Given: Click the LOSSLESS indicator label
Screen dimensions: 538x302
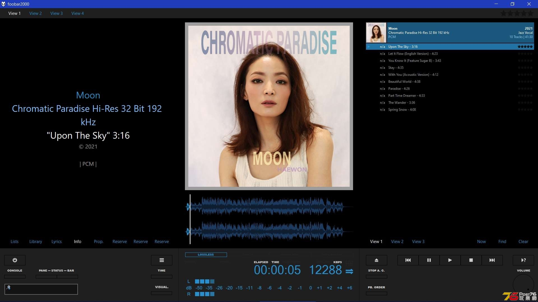Looking at the screenshot, I should tap(206, 255).
